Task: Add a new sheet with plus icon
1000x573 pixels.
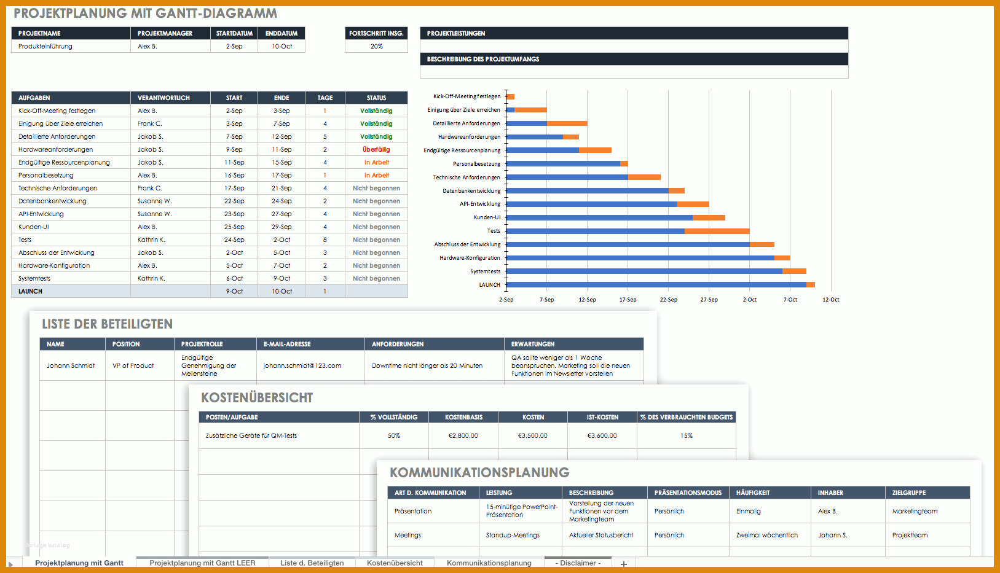Action: click(x=623, y=563)
